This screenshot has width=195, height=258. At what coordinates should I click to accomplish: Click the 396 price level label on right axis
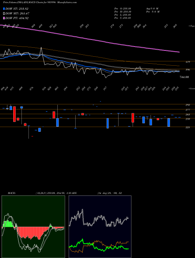pyautogui.click(x=188, y=70)
